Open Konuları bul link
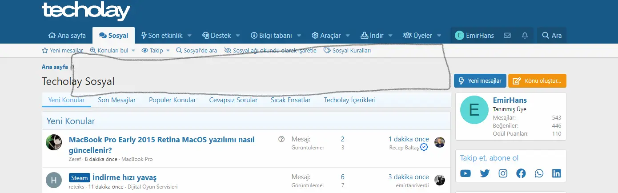 tap(109, 50)
